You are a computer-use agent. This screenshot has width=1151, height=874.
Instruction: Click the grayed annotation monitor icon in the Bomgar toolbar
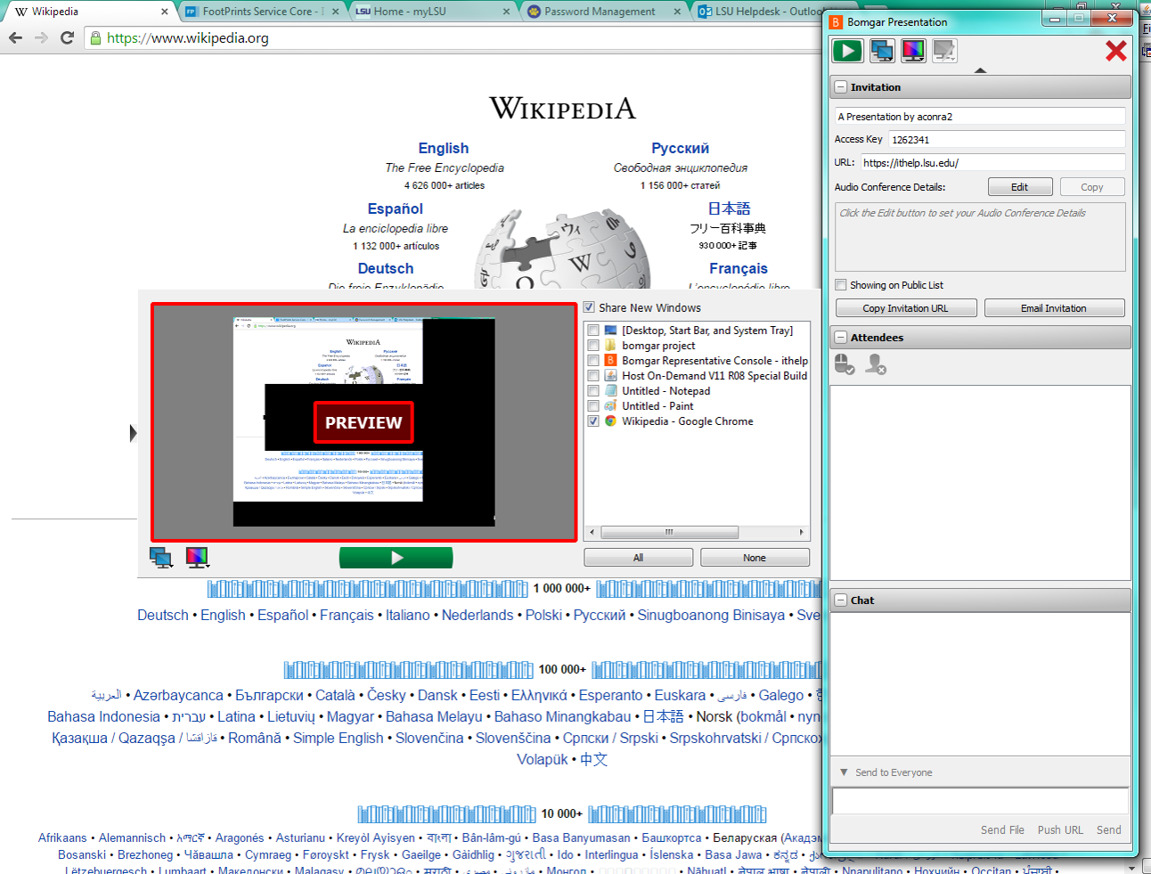point(944,51)
